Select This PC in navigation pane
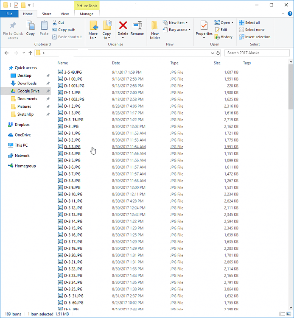Image resolution: width=294 pixels, height=318 pixels. (18, 145)
